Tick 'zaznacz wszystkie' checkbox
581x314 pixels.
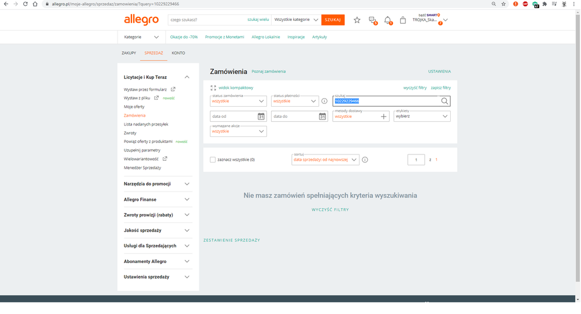tap(213, 160)
